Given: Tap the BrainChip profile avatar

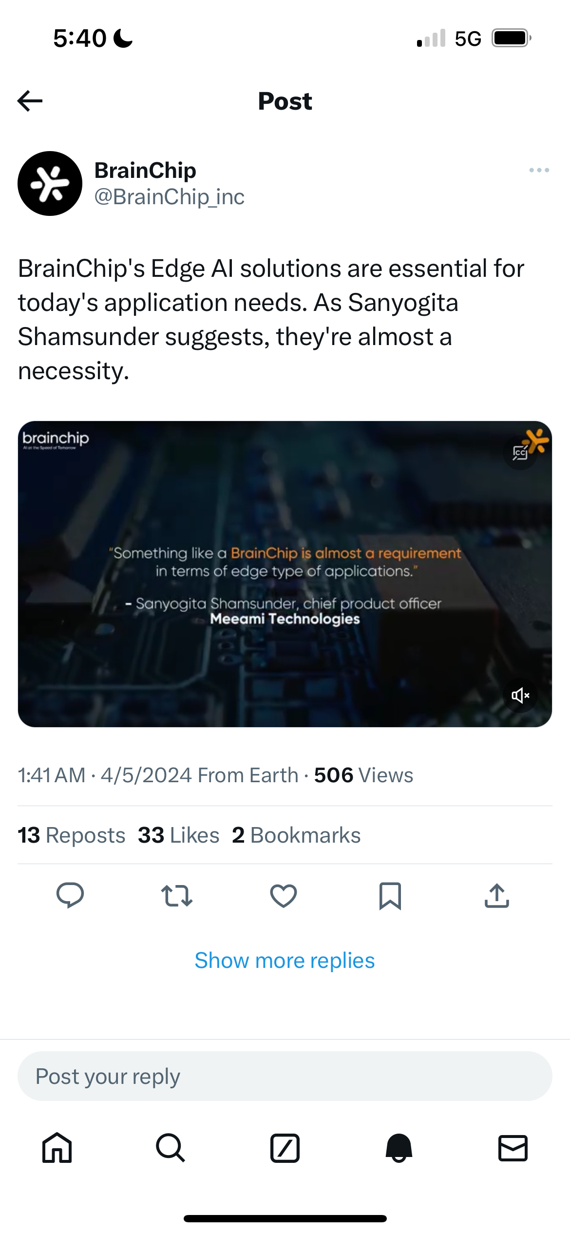Looking at the screenshot, I should [x=50, y=184].
